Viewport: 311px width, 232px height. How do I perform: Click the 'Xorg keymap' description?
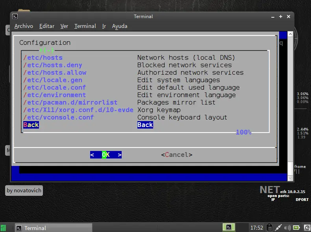tap(159, 110)
